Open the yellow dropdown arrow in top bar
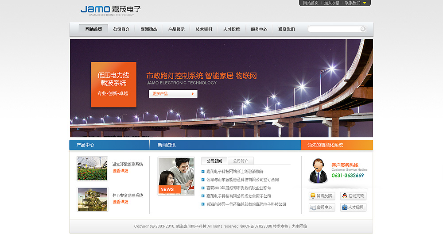This screenshot has width=443, height=238. [365, 3]
